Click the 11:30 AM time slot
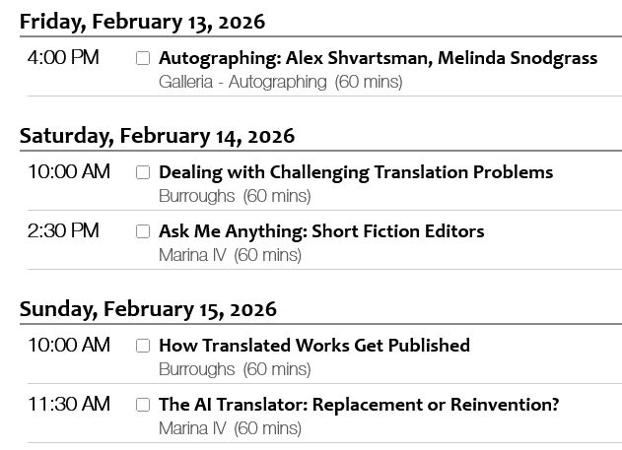 (x=68, y=405)
